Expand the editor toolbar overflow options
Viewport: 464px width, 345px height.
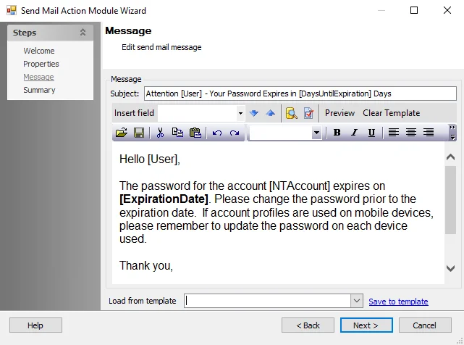[452, 133]
